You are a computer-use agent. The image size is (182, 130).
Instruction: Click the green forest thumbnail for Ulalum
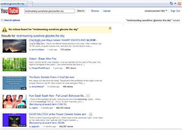click(x=15, y=65)
